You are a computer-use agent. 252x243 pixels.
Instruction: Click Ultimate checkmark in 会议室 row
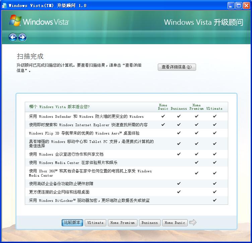coord(214,154)
